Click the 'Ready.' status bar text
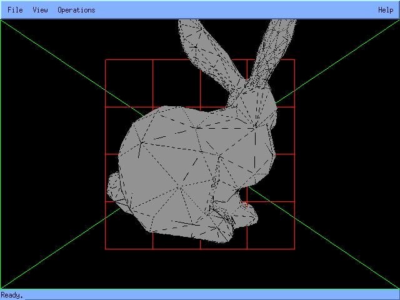This screenshot has width=400, height=300. [12, 296]
